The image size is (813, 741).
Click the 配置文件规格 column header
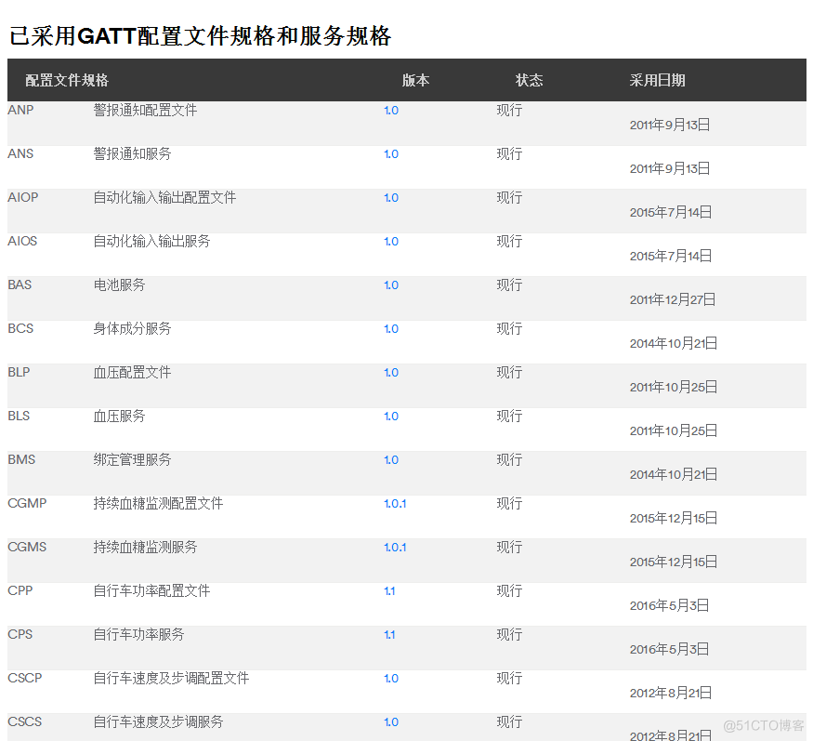pos(66,80)
